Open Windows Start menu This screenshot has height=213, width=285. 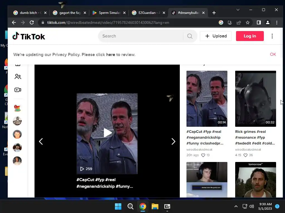pos(118,206)
